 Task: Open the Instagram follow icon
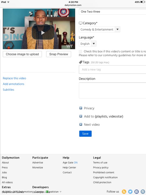pos(143,191)
